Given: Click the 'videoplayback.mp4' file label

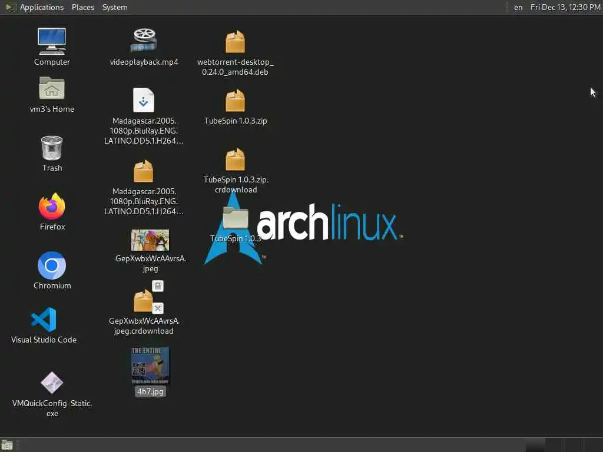Looking at the screenshot, I should pyautogui.click(x=144, y=62).
